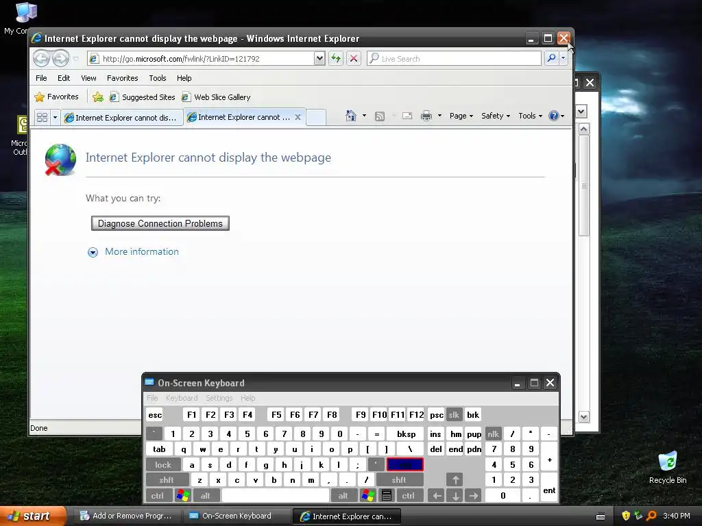The image size is (702, 526).
Task: Toggle the right ctrl key
Action: [409, 496]
